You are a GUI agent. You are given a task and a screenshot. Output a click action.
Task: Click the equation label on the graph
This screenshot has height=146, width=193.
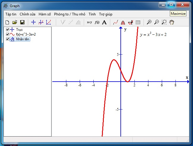pyautogui.click(x=153, y=34)
